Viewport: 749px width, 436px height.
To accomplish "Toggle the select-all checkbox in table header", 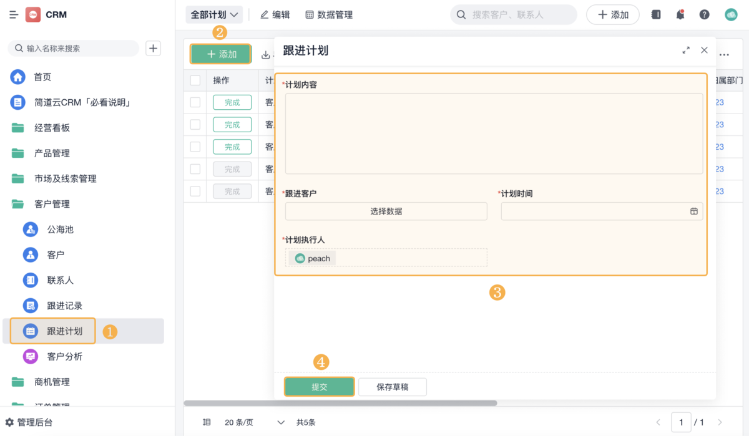I will (195, 80).
